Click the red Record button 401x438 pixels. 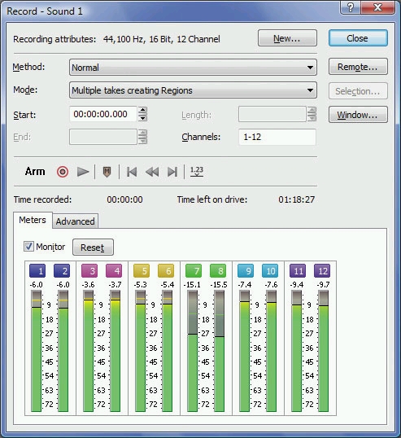63,172
